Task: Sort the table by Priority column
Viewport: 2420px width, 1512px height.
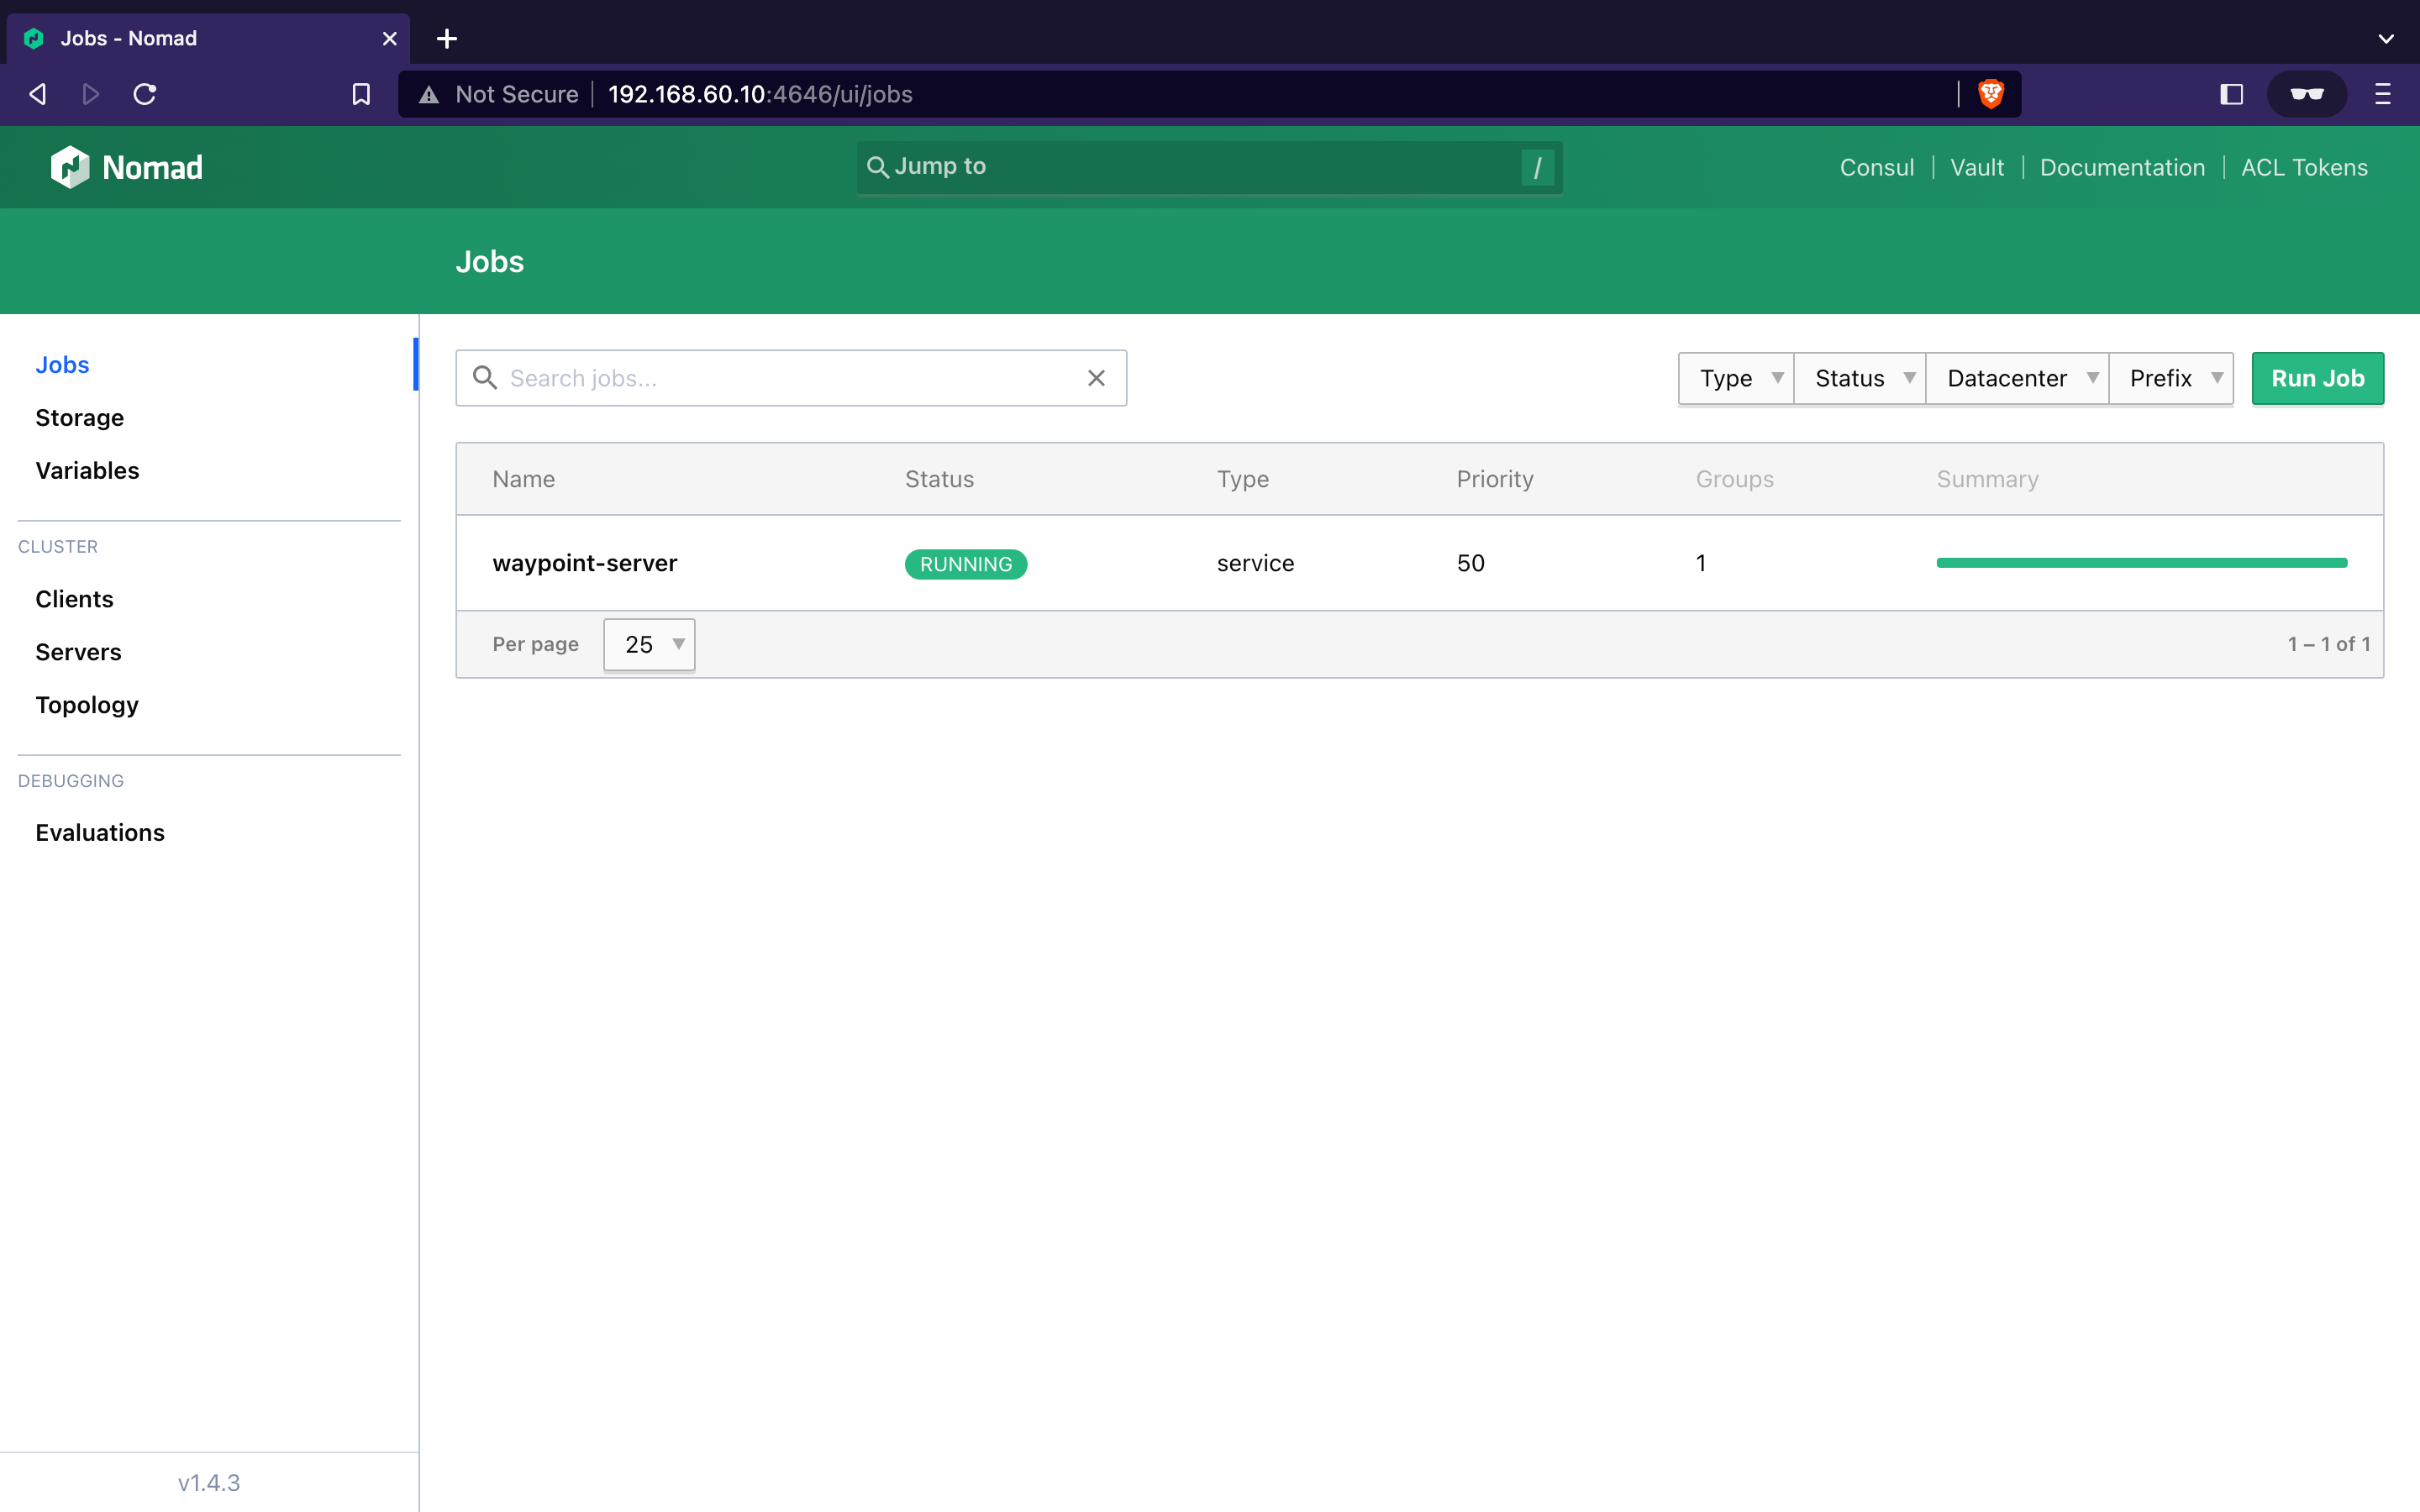Action: (x=1494, y=479)
